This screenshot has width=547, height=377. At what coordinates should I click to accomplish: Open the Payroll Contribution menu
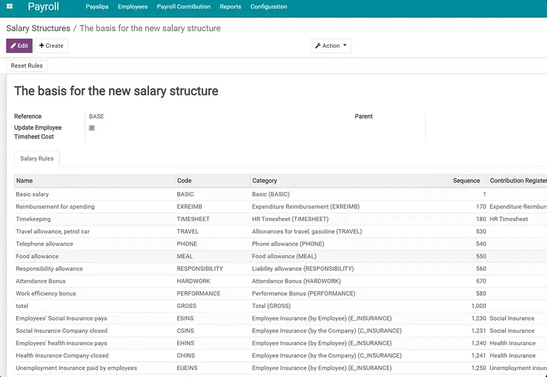[x=183, y=6]
